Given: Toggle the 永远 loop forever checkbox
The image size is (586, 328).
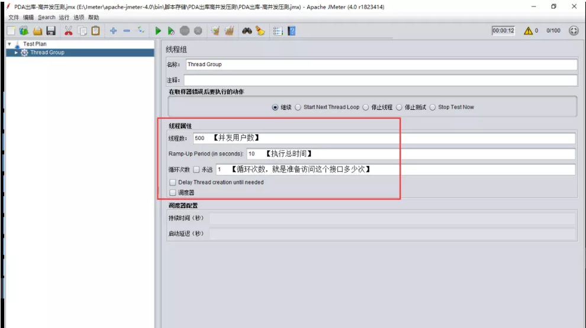Looking at the screenshot, I should coord(197,170).
